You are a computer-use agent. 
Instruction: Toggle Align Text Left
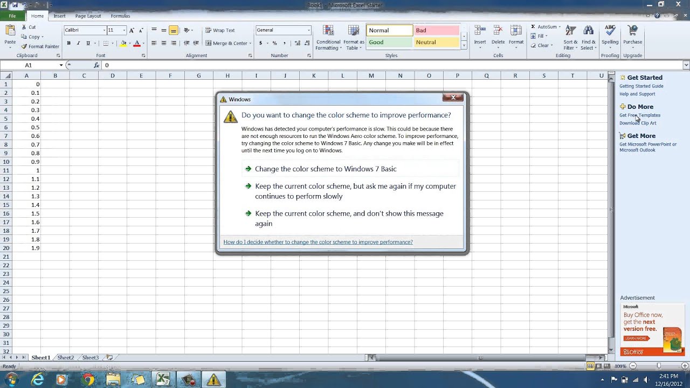154,43
